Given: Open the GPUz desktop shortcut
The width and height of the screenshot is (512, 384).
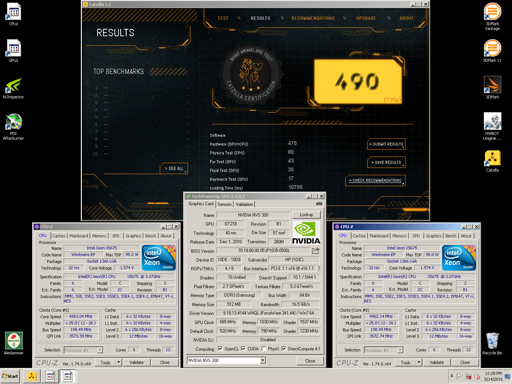Looking at the screenshot, I should 14,51.
